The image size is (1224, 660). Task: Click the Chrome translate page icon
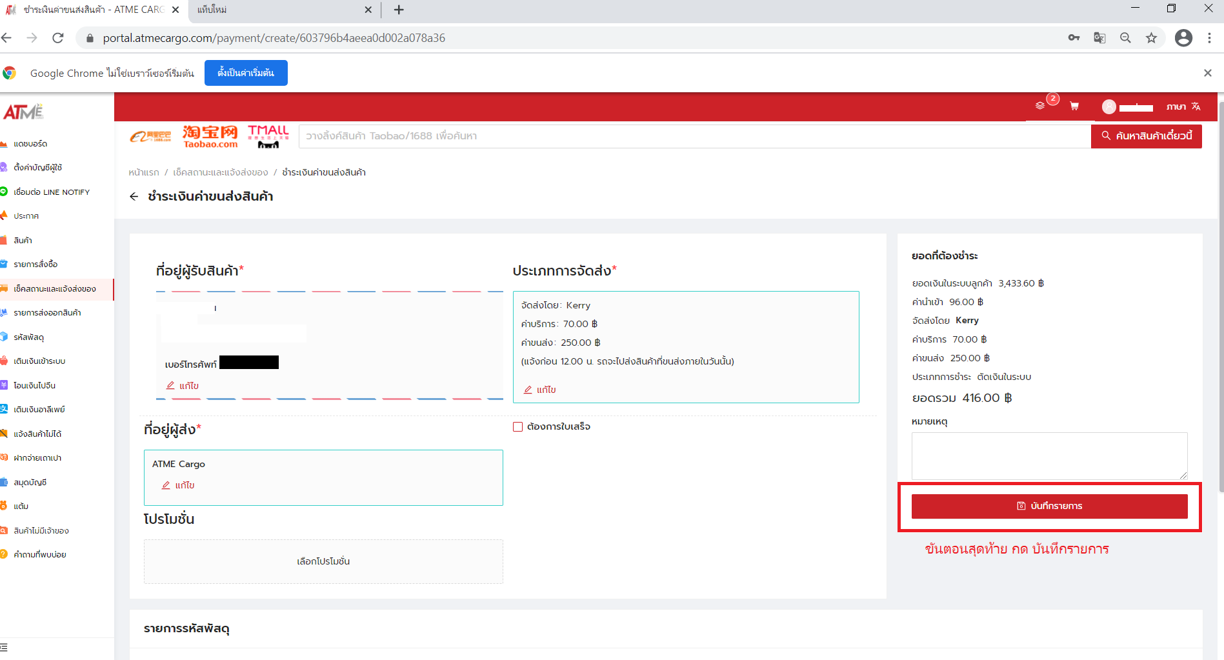pyautogui.click(x=1099, y=38)
